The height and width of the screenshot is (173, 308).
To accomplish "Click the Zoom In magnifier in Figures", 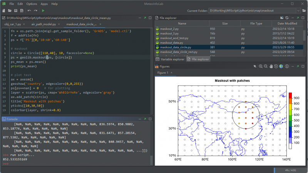I will coord(261,66).
